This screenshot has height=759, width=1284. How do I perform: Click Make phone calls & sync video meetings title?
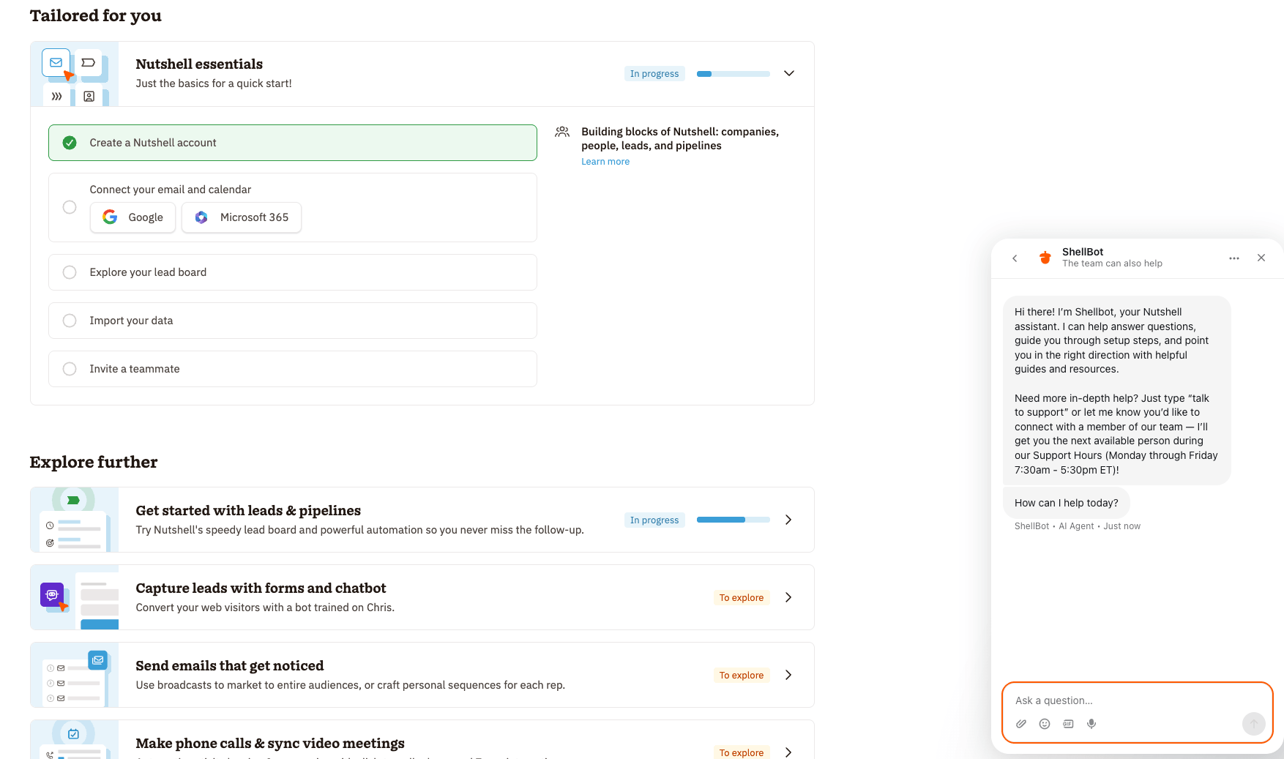click(270, 744)
